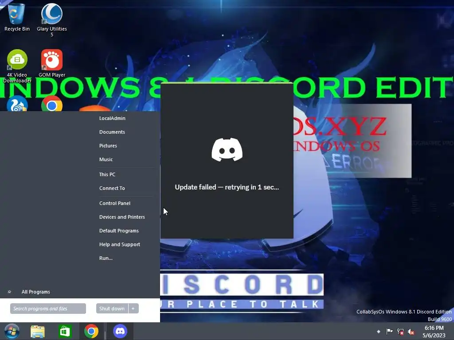Select Connect To in Start menu
Image resolution: width=454 pixels, height=340 pixels.
coord(112,188)
